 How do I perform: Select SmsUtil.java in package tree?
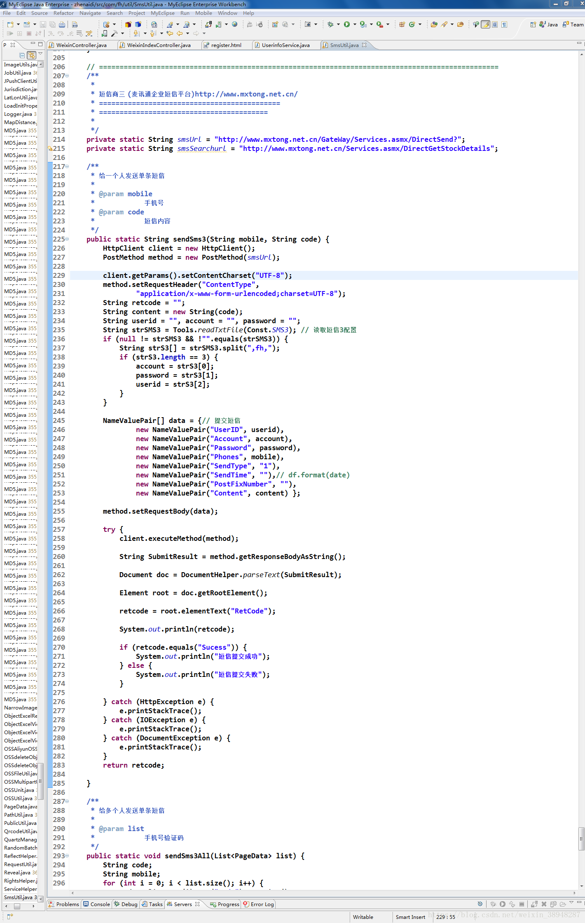(20, 897)
